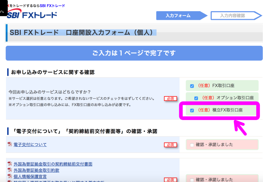263x182 pixels.
Task: Click the 必須 badge in the service selection row
Action: tap(170, 99)
